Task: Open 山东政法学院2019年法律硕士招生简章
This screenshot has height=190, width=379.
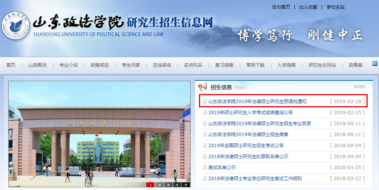Action: (x=248, y=135)
